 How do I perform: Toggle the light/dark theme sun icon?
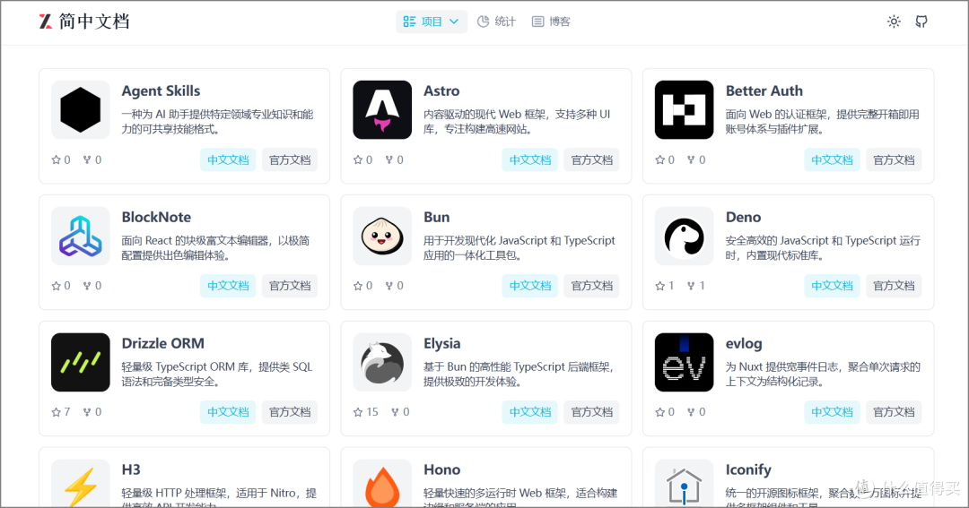[x=894, y=22]
